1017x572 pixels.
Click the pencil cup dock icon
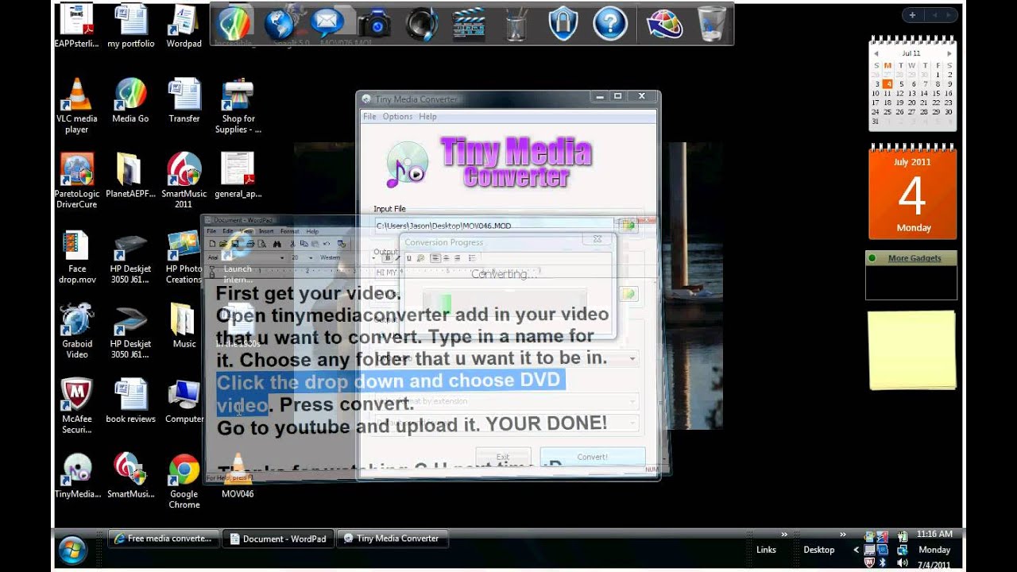pos(516,25)
